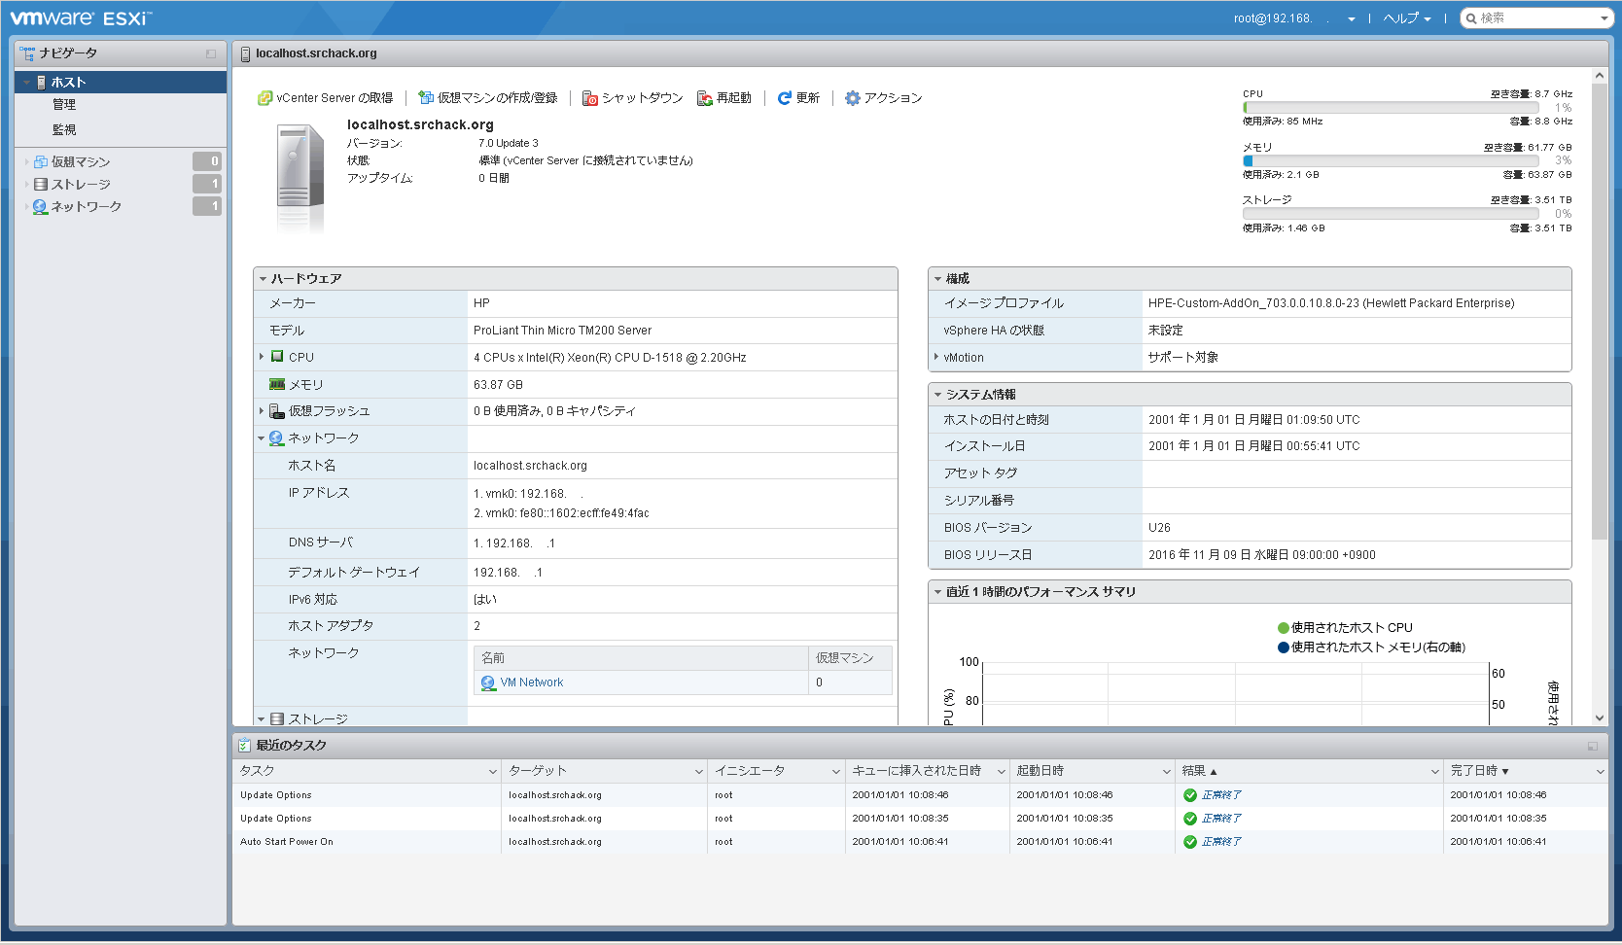Click the Auto Start Power On task row
This screenshot has height=945, width=1622.
920,842
